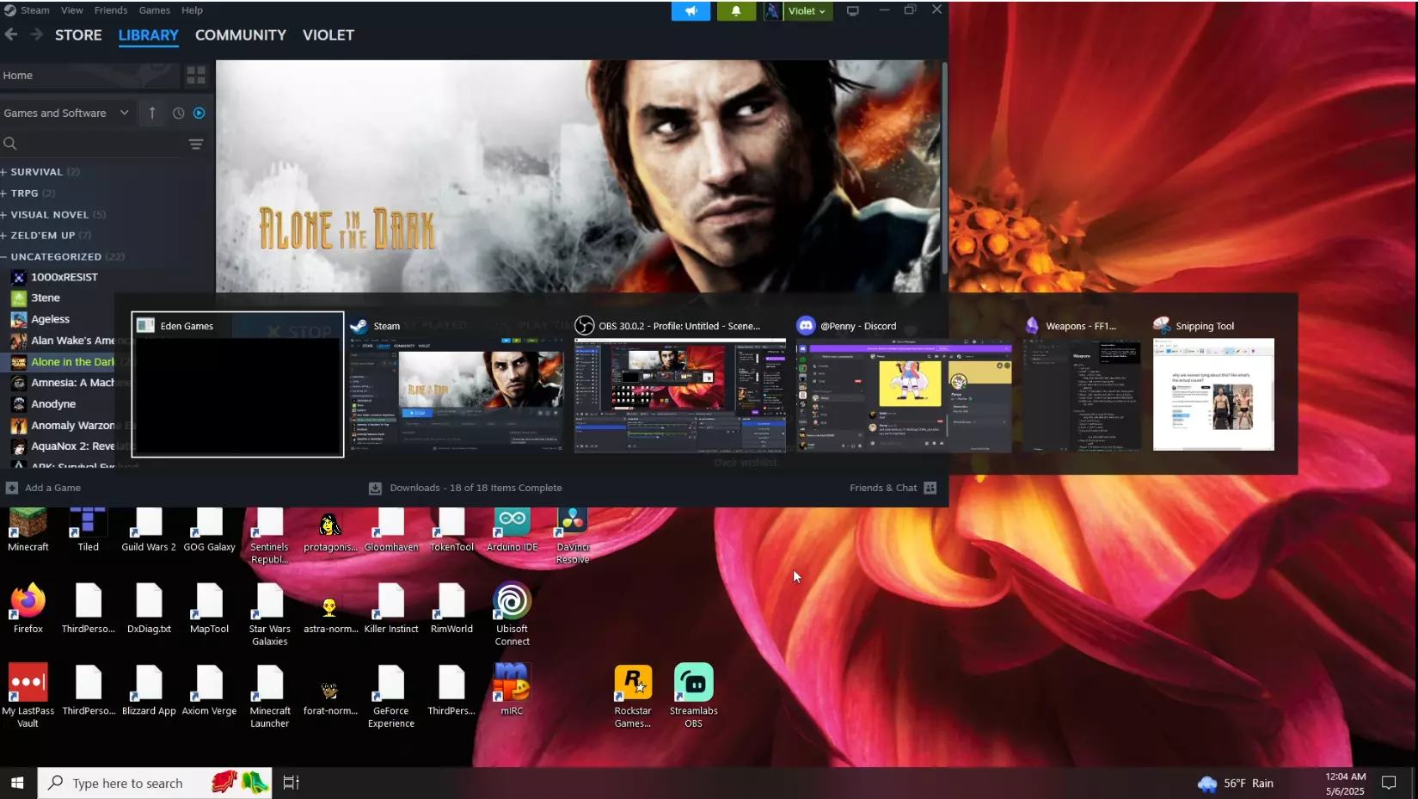Switch to Weapons window thumbnail
The width and height of the screenshot is (1418, 799).
[x=1082, y=384]
